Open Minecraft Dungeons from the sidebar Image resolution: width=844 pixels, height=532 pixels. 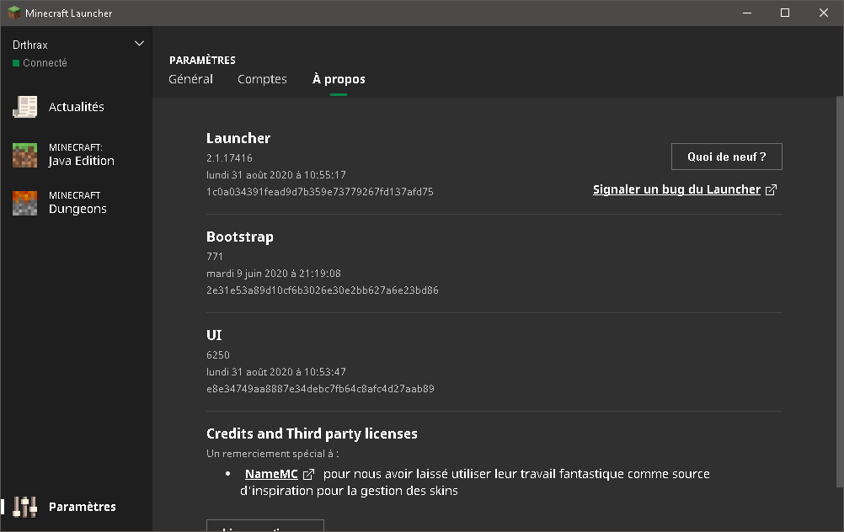point(77,203)
